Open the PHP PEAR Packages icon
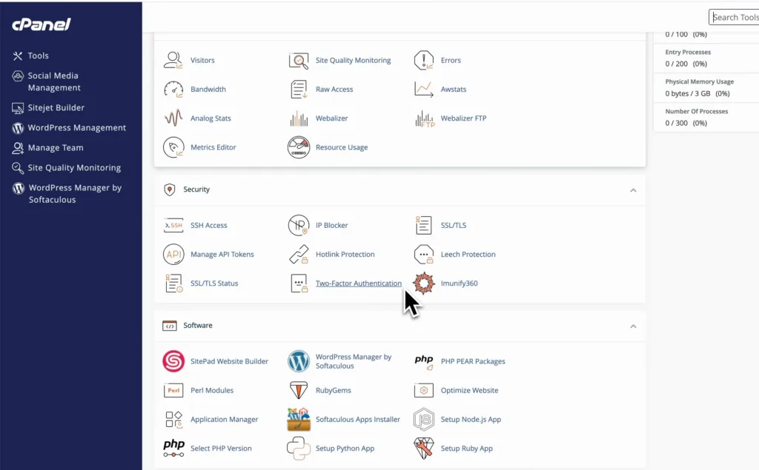This screenshot has height=470, width=759. pyautogui.click(x=423, y=362)
